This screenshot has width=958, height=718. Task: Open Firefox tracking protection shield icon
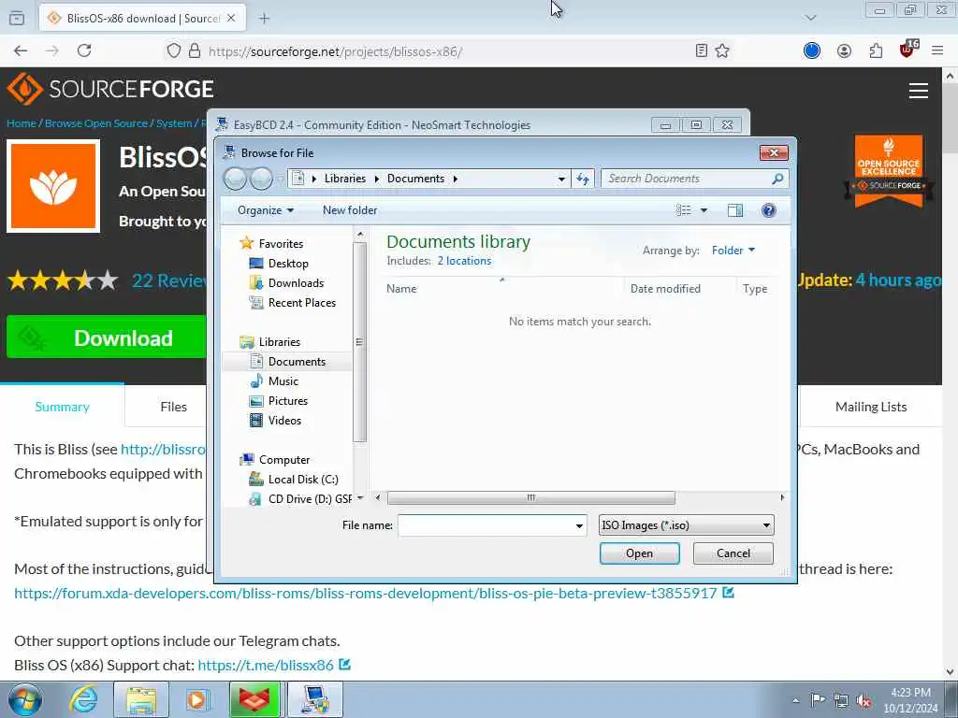[173, 50]
